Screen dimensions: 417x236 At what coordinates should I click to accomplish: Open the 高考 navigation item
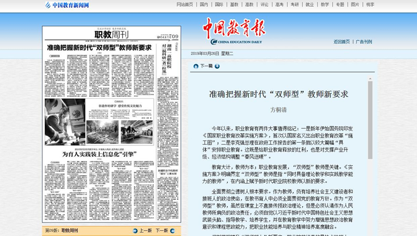[x=279, y=5]
